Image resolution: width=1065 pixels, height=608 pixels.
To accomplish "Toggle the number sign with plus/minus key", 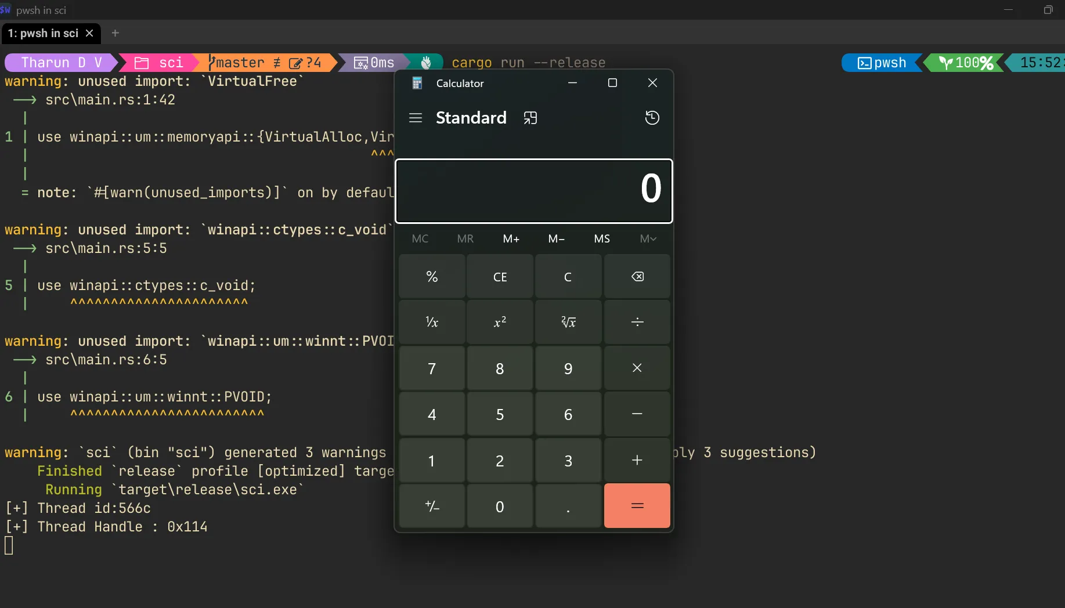I will pyautogui.click(x=432, y=505).
